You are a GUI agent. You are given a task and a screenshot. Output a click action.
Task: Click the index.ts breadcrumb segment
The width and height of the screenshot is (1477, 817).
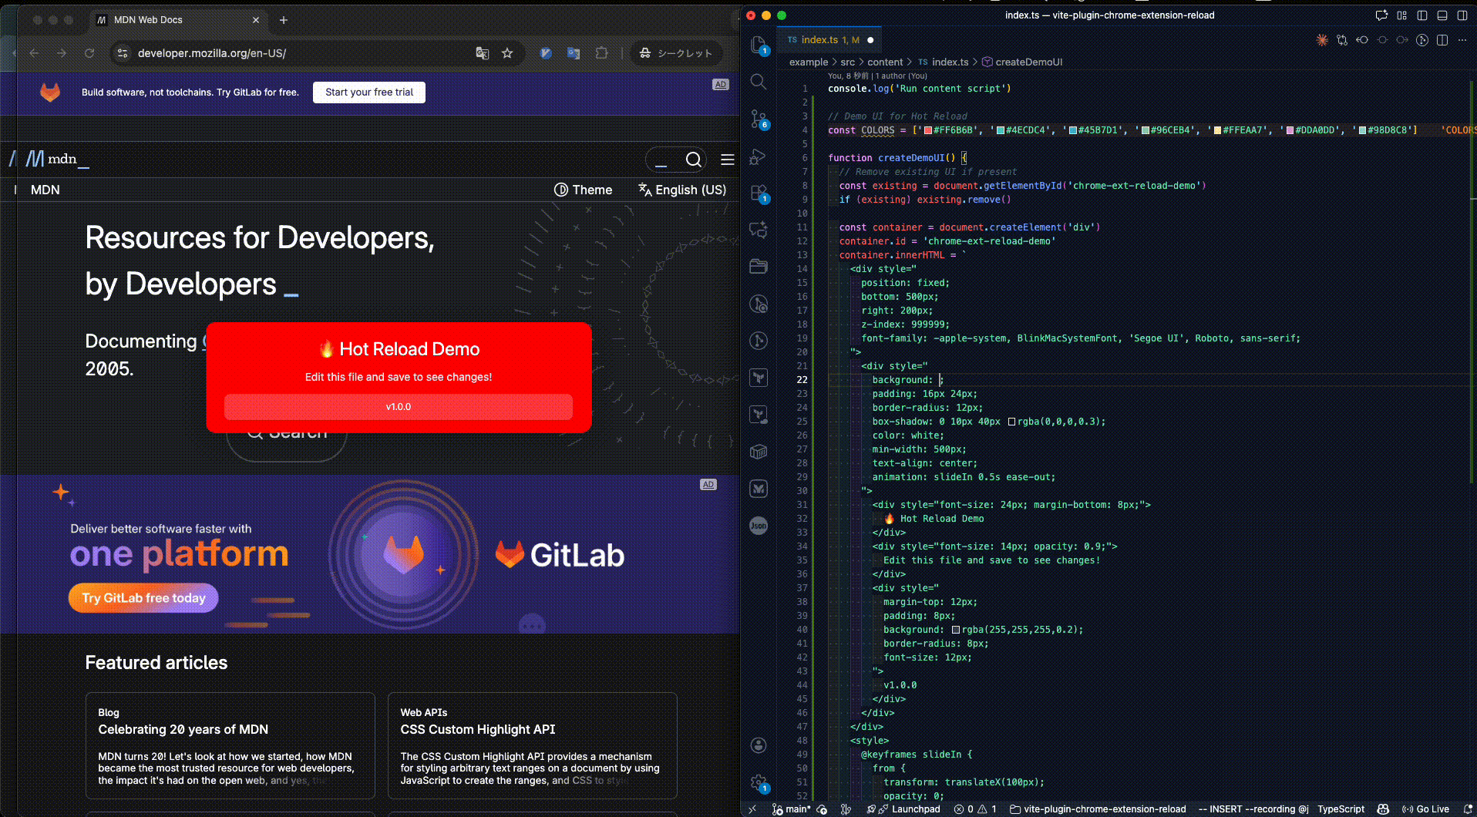[944, 62]
